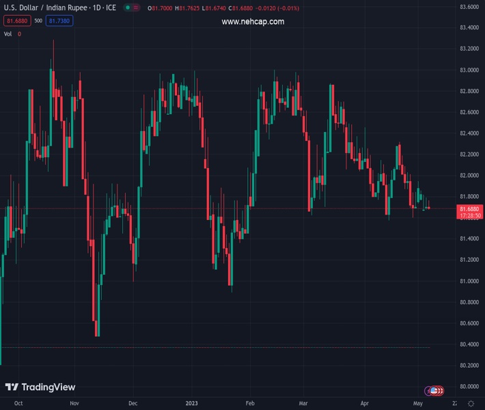Click the Nov label on the time axis
Screen dimensions: 485x410
point(75,404)
